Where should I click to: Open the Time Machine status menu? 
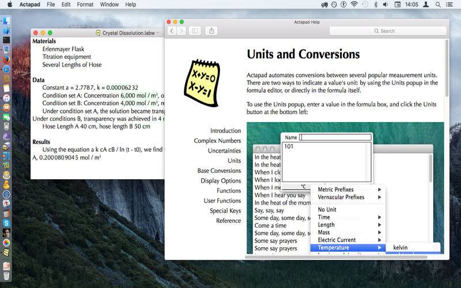[x=365, y=5]
